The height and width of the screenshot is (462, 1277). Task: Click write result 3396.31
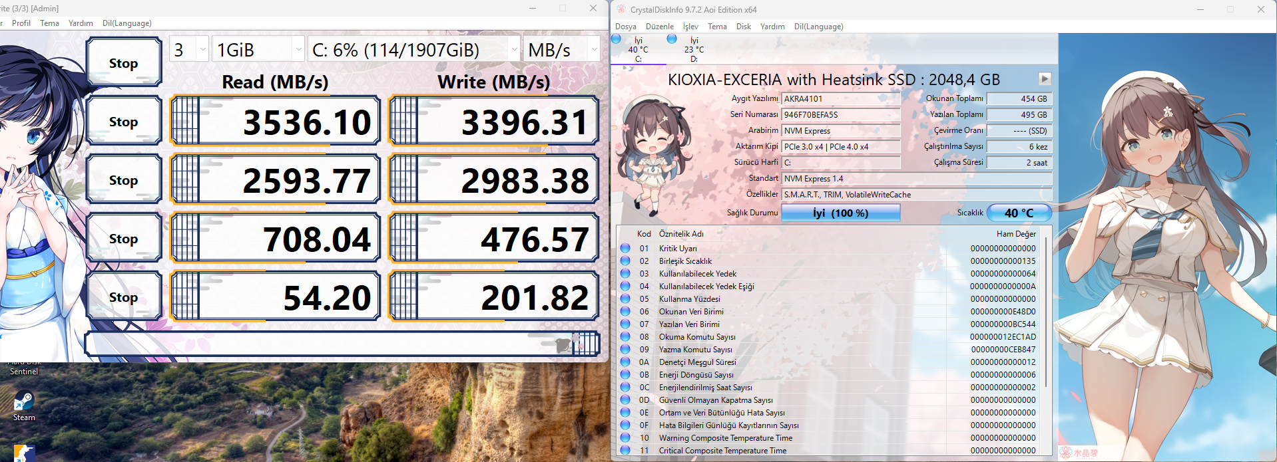point(494,121)
